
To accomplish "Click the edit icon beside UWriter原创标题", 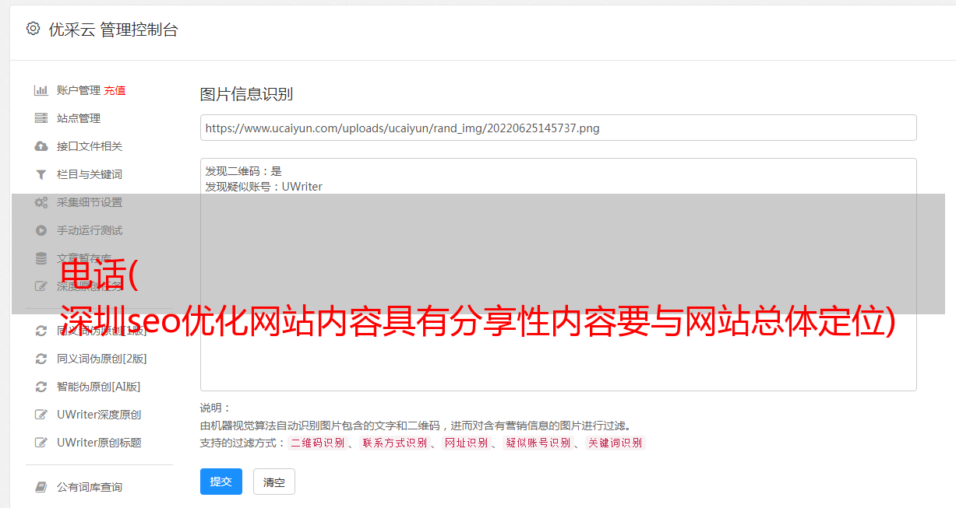I will [x=41, y=443].
